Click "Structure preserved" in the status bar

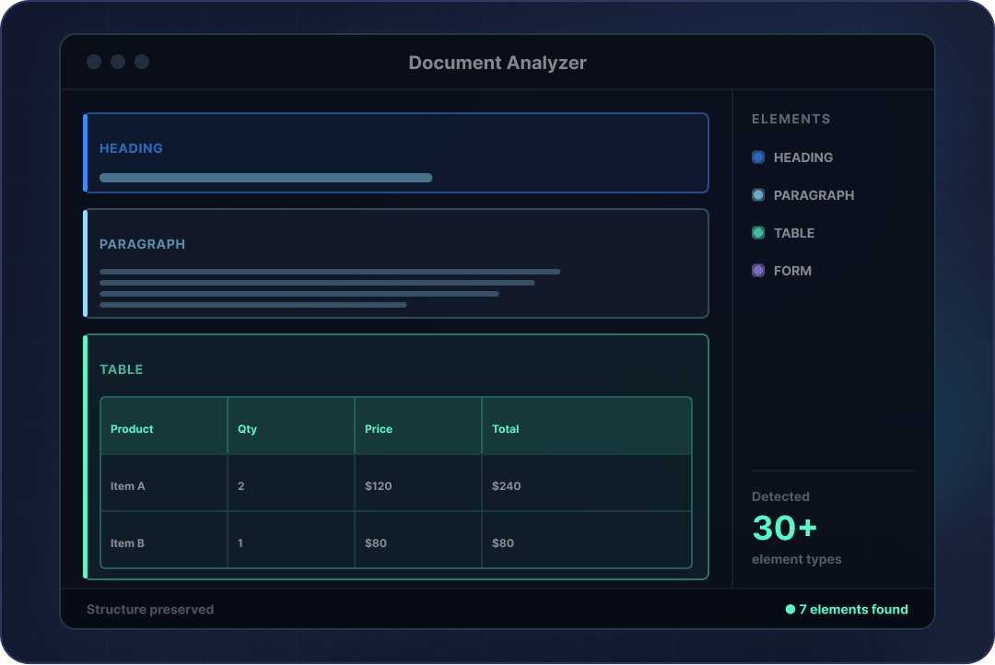click(150, 609)
